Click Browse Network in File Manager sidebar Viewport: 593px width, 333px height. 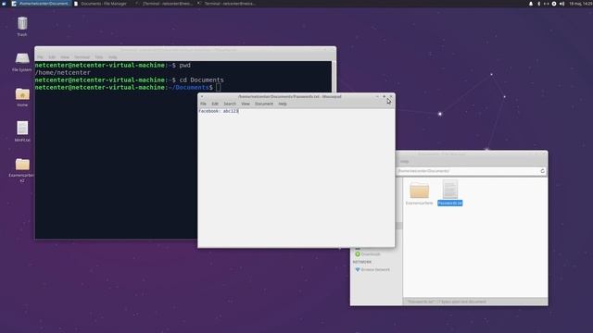click(372, 269)
